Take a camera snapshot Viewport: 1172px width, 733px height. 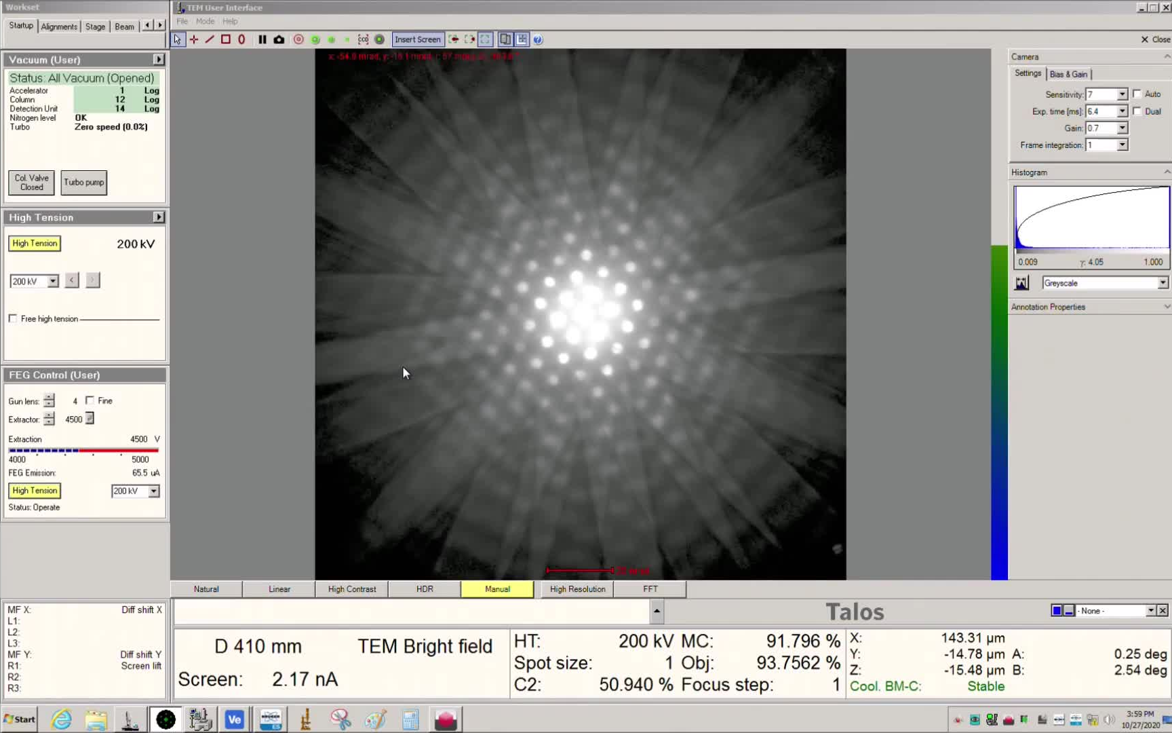[279, 39]
